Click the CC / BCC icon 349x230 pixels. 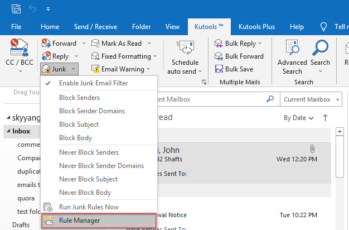click(20, 47)
